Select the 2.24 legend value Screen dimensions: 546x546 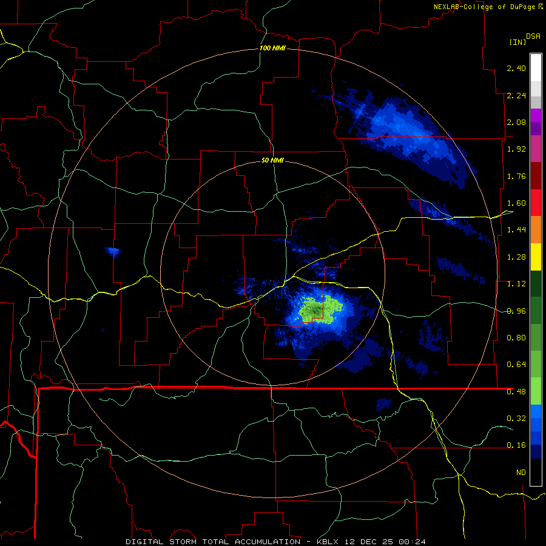tap(516, 95)
